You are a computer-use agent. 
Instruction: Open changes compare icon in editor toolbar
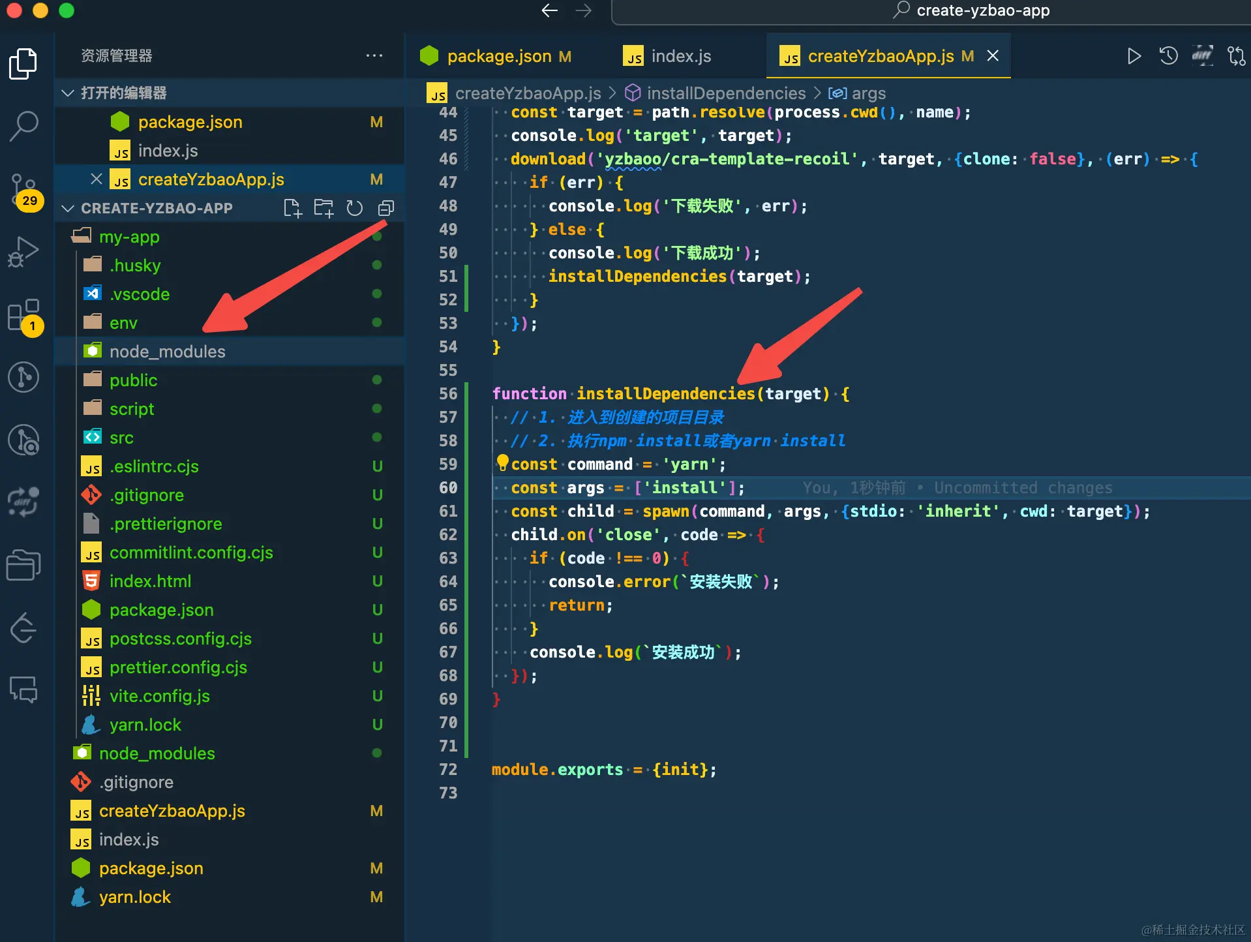pyautogui.click(x=1236, y=56)
